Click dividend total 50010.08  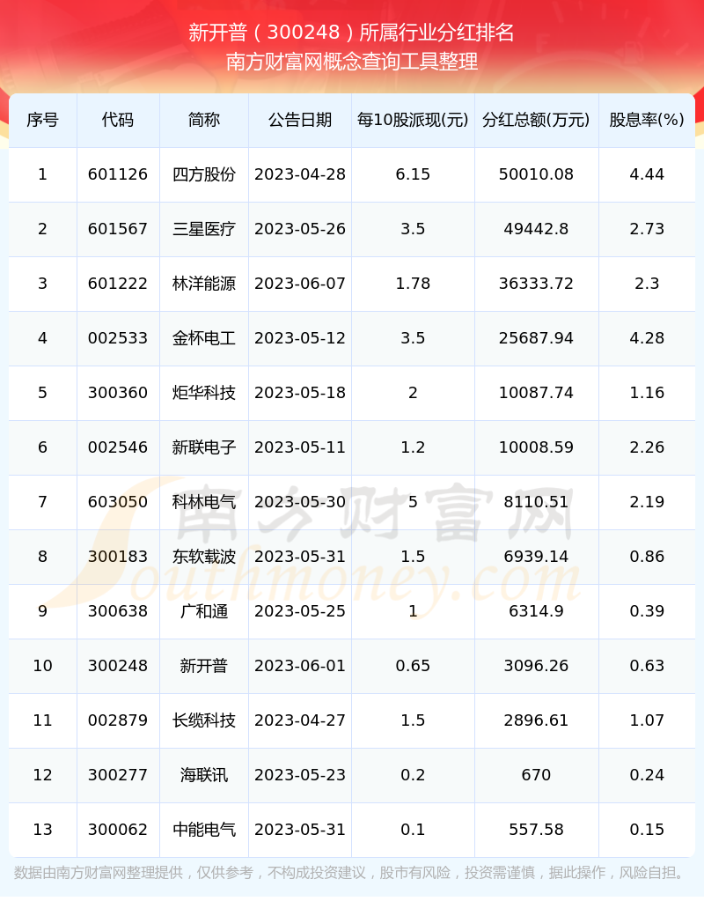tap(536, 174)
